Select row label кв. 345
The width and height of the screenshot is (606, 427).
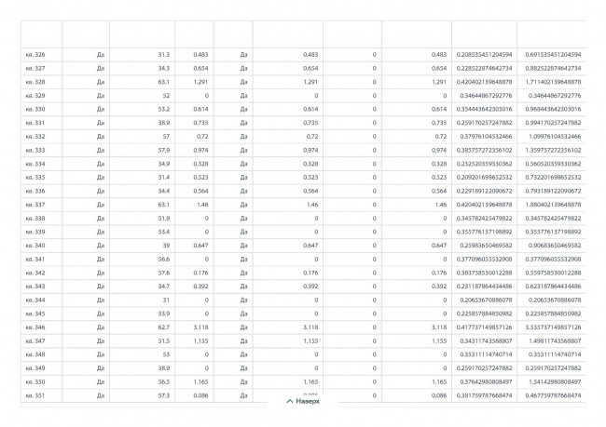35,314
